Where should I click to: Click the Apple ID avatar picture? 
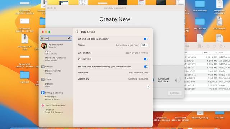tap(44, 46)
